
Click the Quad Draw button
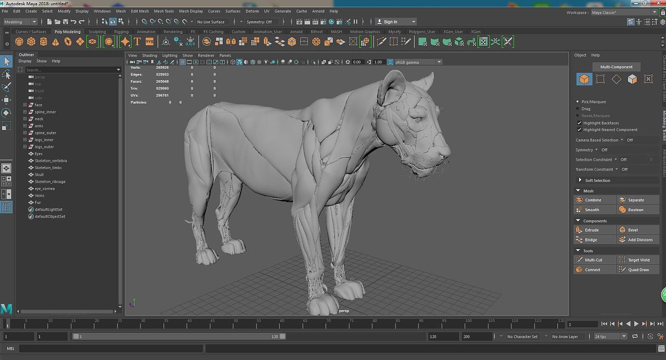click(x=638, y=269)
